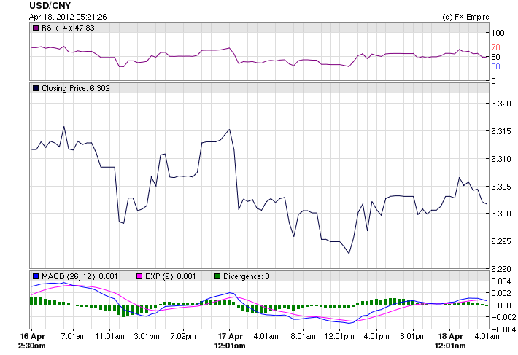Select the 17 Apr 12:01am axis marker
Image resolution: width=518 pixels, height=355 pixels.
click(x=231, y=341)
